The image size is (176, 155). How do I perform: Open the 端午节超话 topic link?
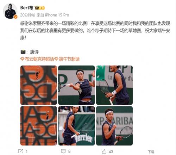point(69,59)
